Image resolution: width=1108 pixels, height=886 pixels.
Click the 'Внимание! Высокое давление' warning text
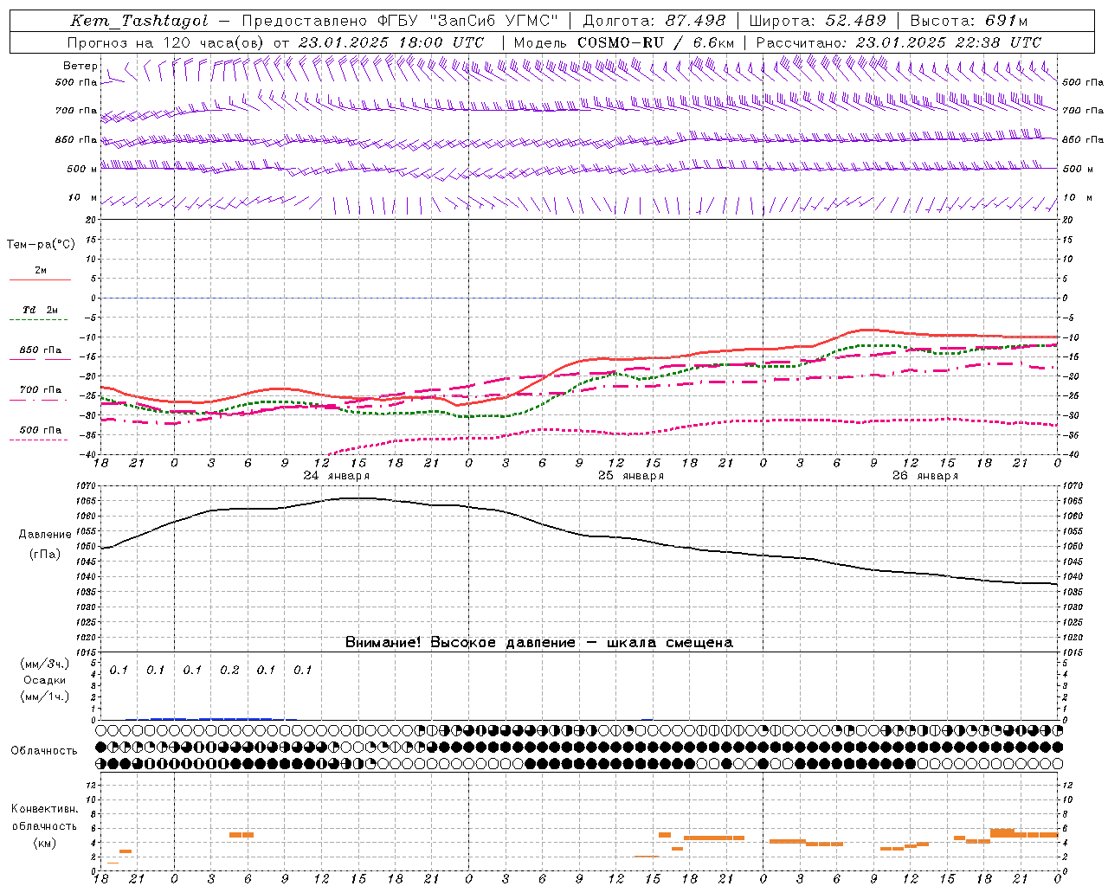[460, 643]
